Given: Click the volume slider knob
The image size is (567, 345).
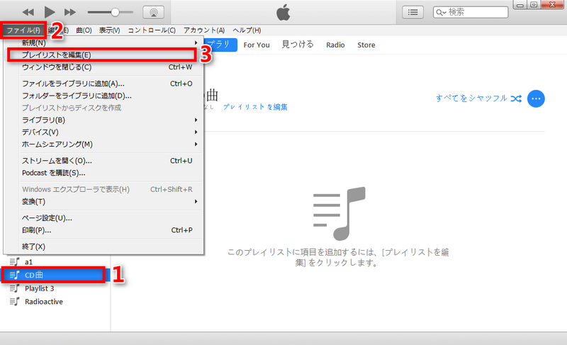Looking at the screenshot, I should click(115, 12).
